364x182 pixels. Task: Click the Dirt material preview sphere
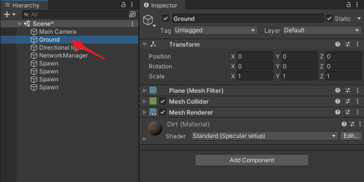point(155,128)
